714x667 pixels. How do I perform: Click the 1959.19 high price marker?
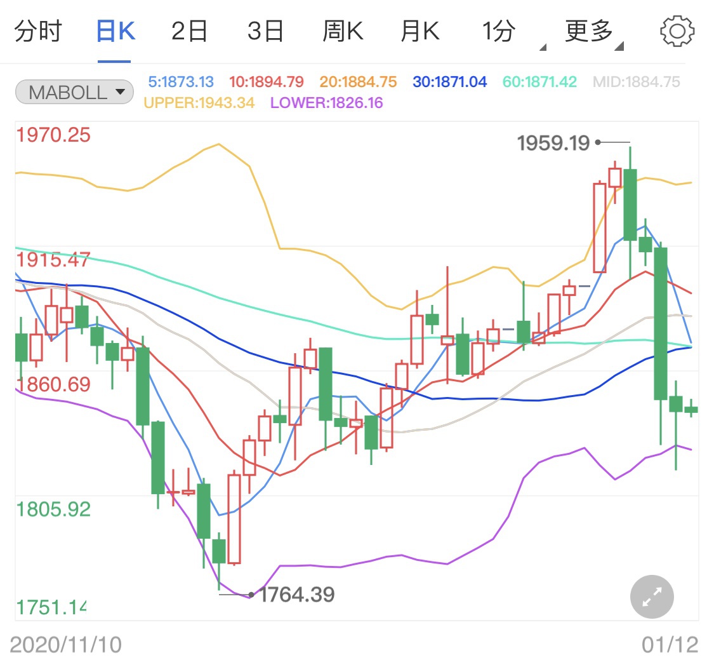(553, 144)
